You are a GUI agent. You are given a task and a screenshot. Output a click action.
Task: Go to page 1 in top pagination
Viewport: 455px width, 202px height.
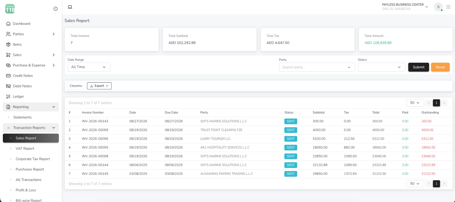coord(436,103)
